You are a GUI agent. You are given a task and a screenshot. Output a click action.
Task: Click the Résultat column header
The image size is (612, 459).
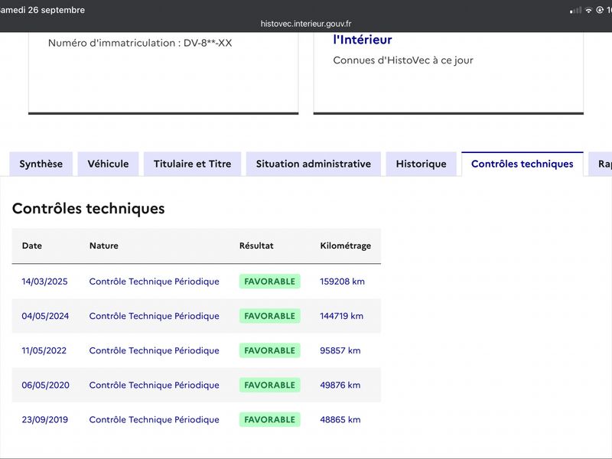(x=256, y=246)
